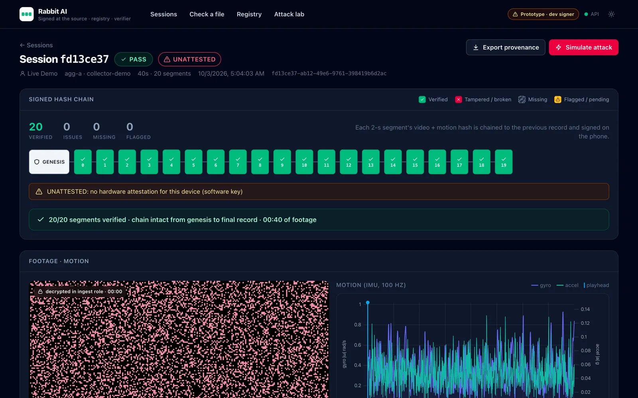Select verified segment 16 block
The height and width of the screenshot is (398, 638).
(437, 162)
